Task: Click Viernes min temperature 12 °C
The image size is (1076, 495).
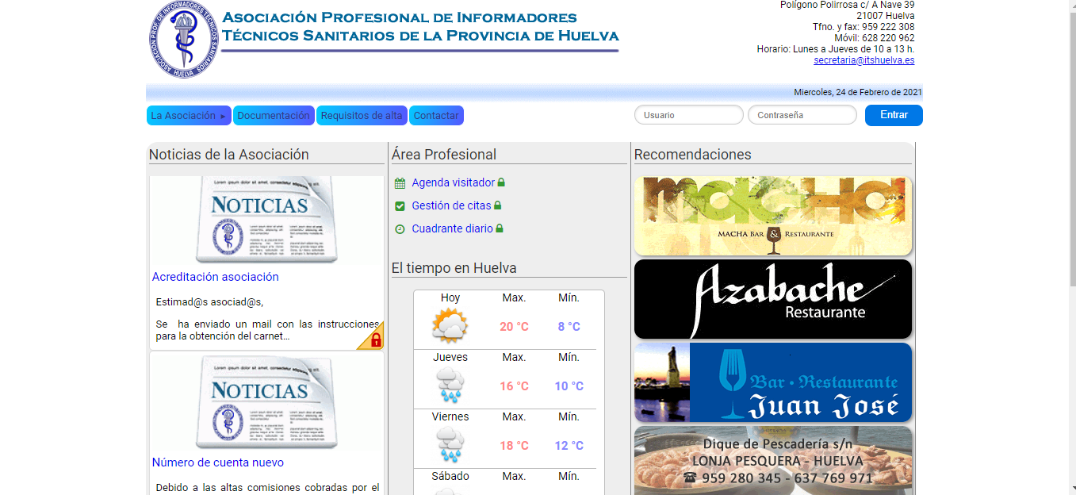Action: pyautogui.click(x=569, y=446)
